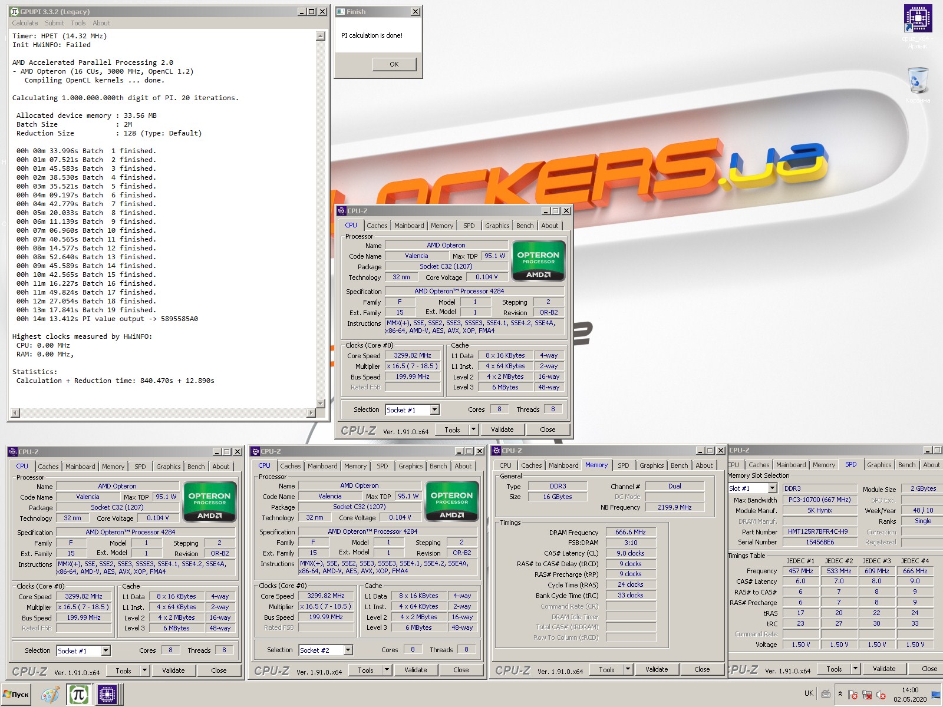The width and height of the screenshot is (943, 707).
Task: Click Close button in the Memory-tab CPU-Z window
Action: 702,669
